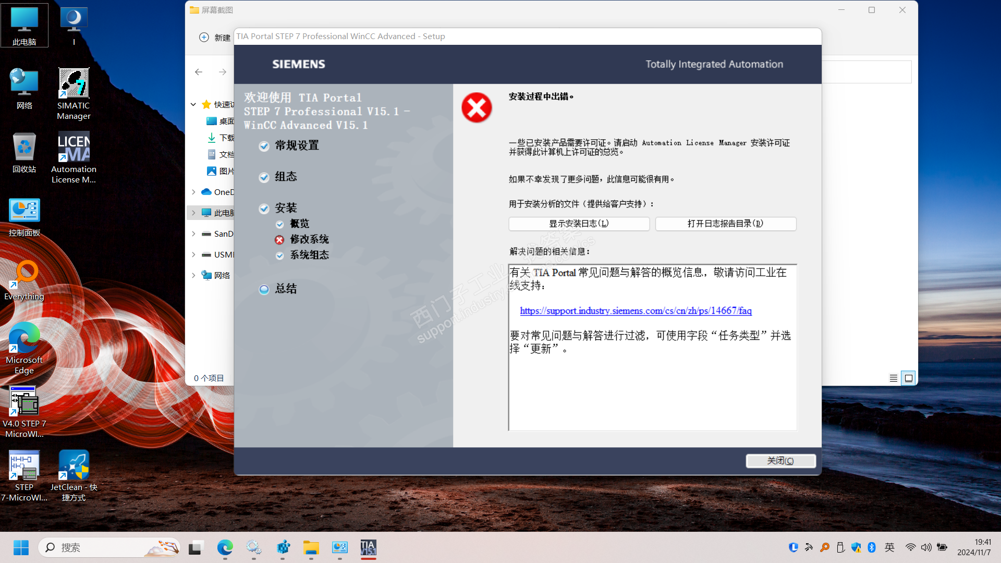Expand the OneDrive tree node
Image resolution: width=1001 pixels, height=563 pixels.
(x=193, y=192)
